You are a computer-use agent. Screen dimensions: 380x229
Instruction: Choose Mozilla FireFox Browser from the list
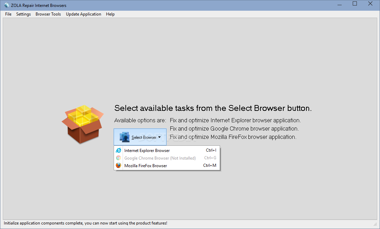[167, 165]
